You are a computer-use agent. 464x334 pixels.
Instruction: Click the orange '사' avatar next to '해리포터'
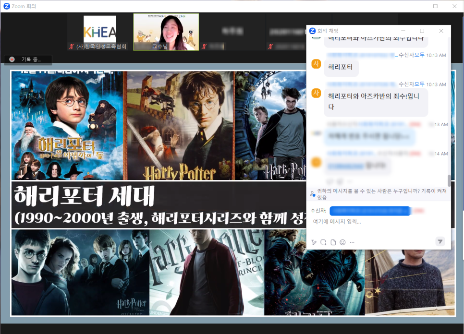pos(316,63)
